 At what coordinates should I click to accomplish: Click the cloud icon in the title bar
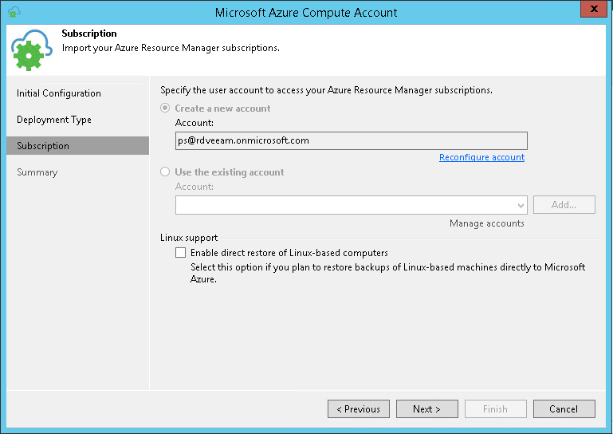14,12
